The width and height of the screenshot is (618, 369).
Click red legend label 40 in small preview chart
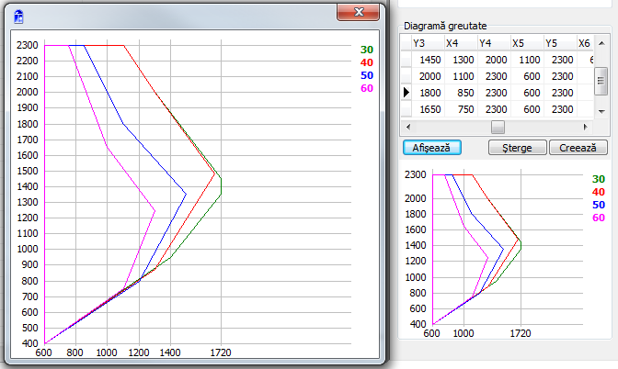point(599,192)
